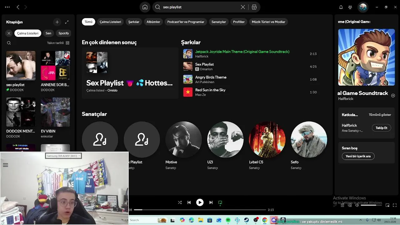
Task: Mute with the volume speaker icon
Action: (357, 205)
